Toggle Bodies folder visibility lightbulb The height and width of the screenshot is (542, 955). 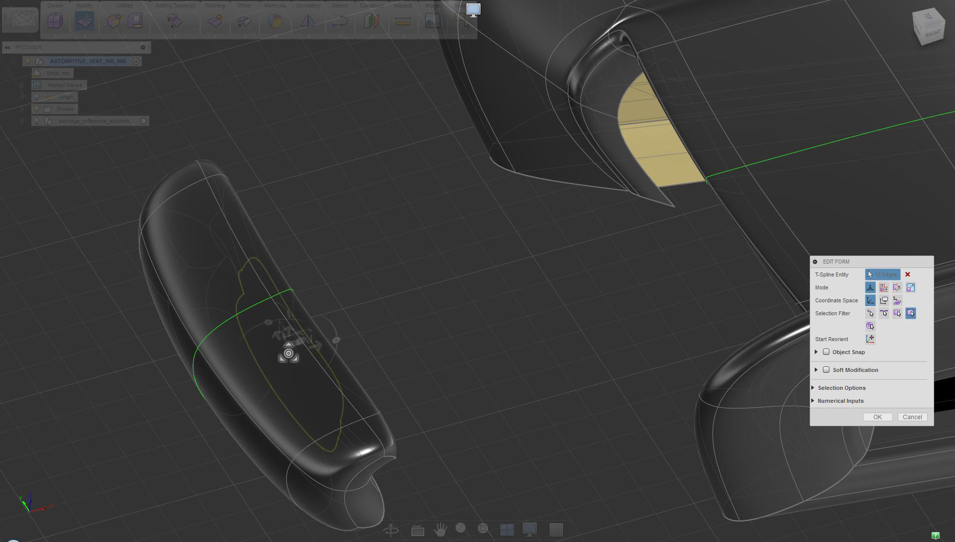[x=36, y=109]
